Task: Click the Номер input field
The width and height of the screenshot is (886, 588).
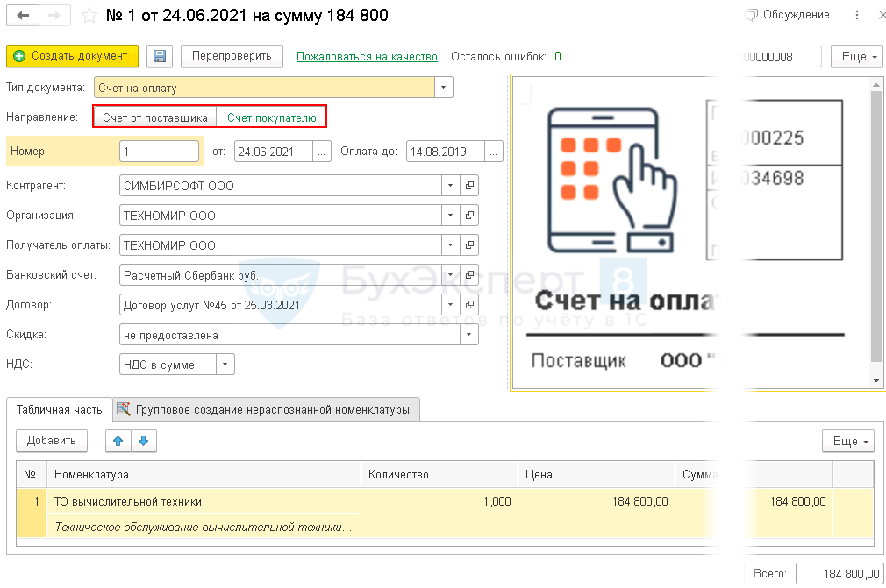Action: [160, 152]
